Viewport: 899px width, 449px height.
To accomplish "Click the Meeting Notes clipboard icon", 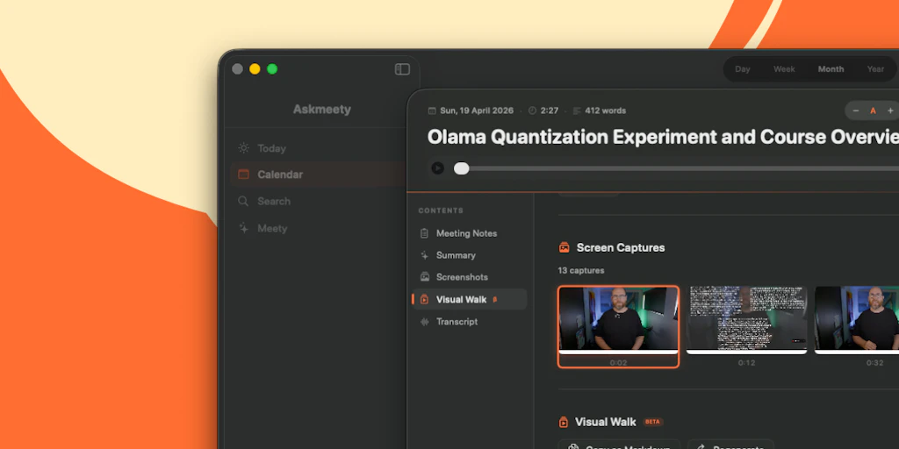I will point(424,233).
